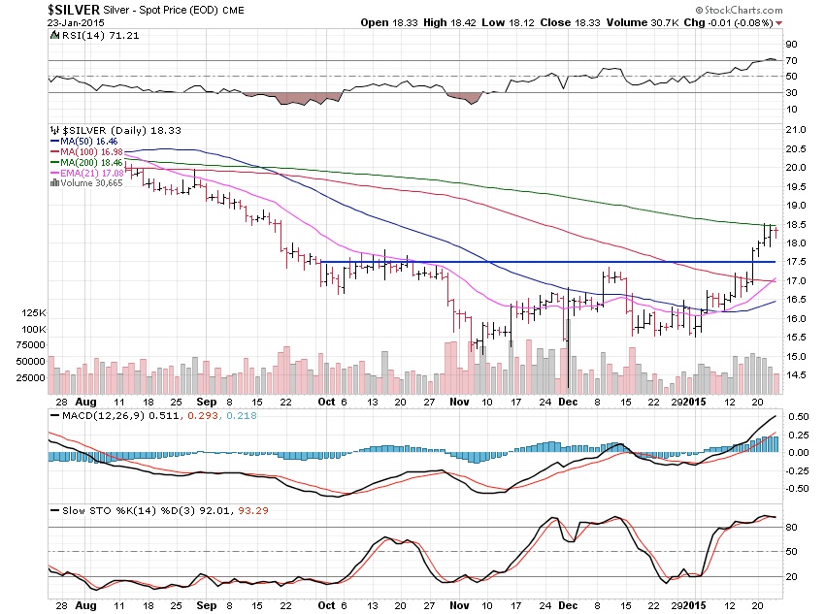Viewport: 825px width, 614px height.
Task: Click the MACD axis label 0.50
Action: (x=798, y=417)
